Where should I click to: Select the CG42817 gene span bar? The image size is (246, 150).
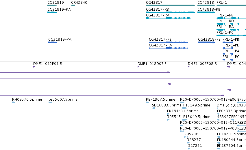171,5
